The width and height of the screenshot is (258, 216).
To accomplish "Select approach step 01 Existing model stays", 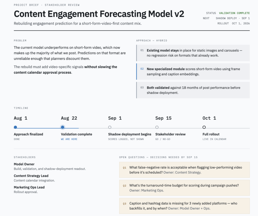I will coord(193,53).
